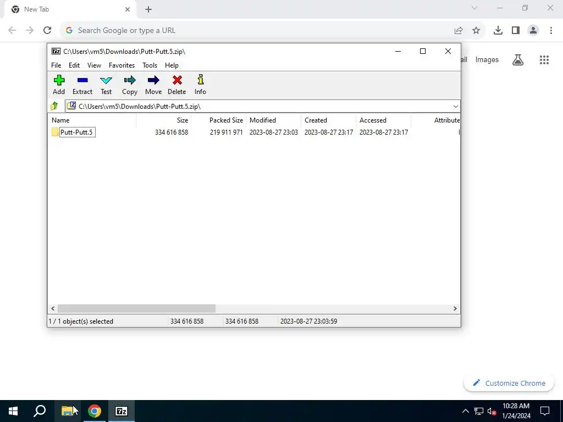The width and height of the screenshot is (563, 422).
Task: Close the 7-Zip window
Action: [448, 51]
